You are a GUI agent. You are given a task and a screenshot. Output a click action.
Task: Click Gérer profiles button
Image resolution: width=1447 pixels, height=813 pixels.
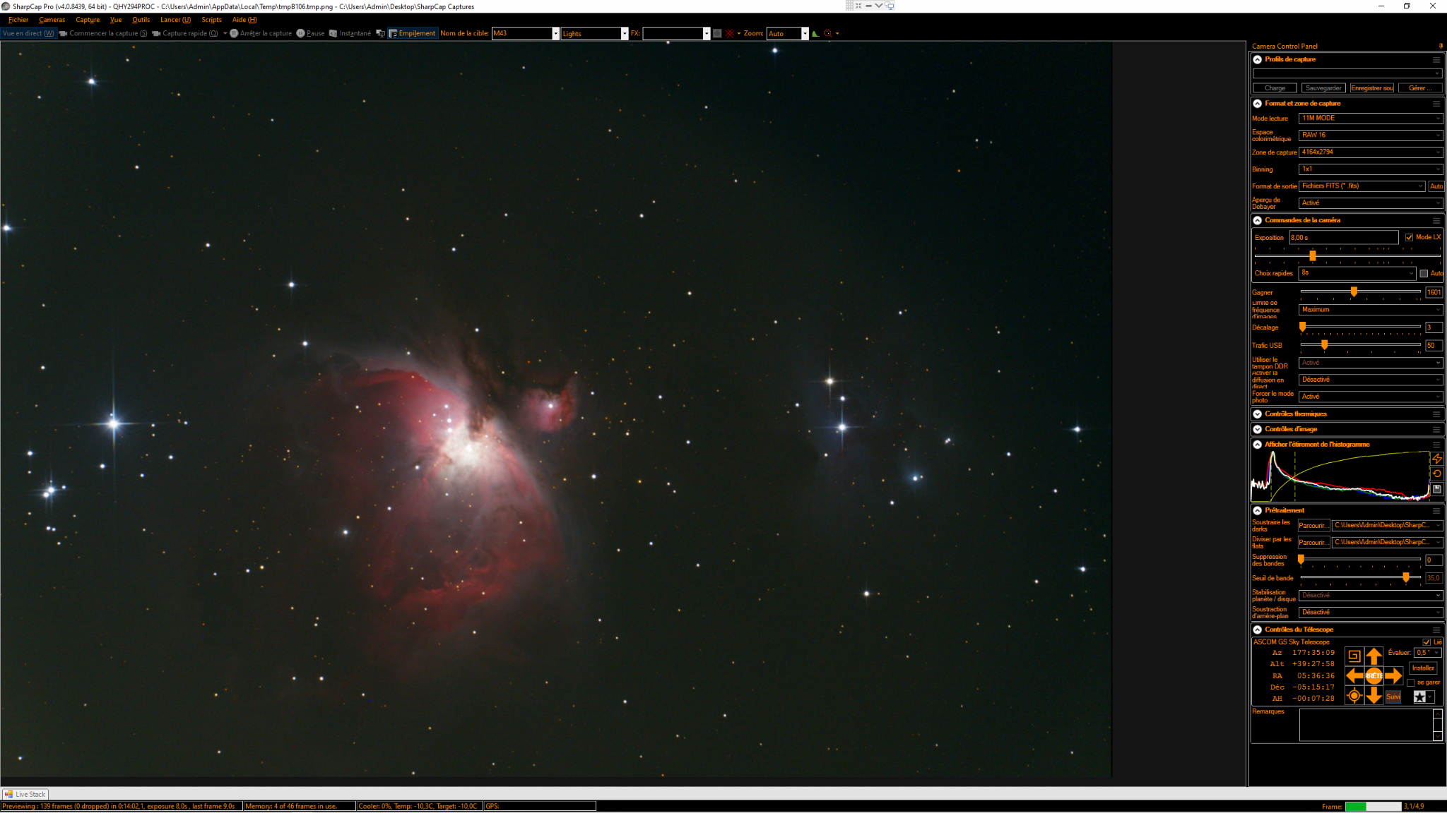pyautogui.click(x=1419, y=88)
